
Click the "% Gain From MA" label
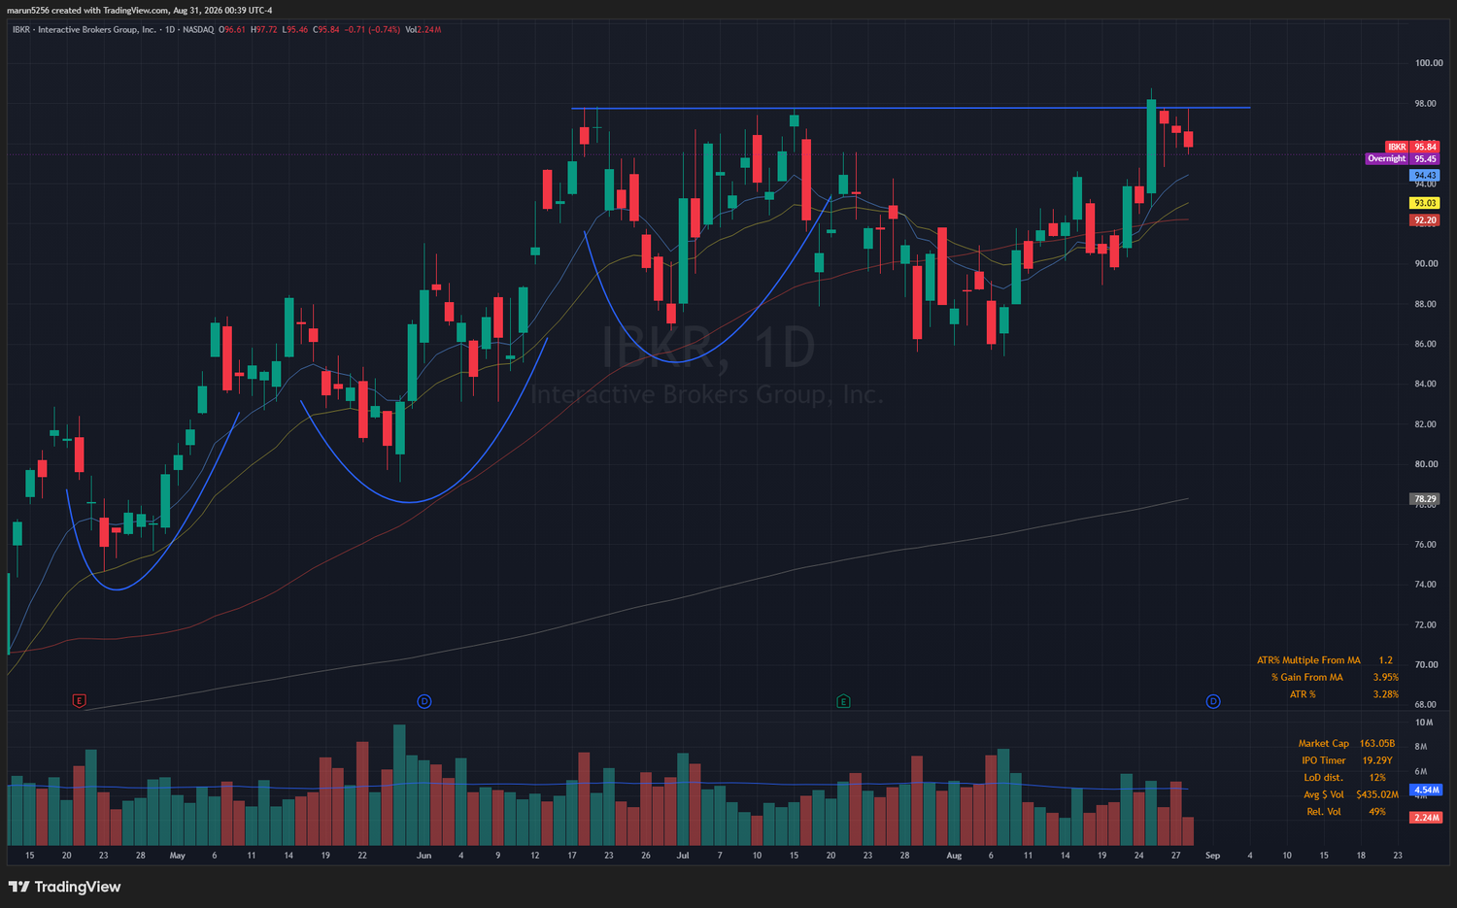click(1307, 678)
